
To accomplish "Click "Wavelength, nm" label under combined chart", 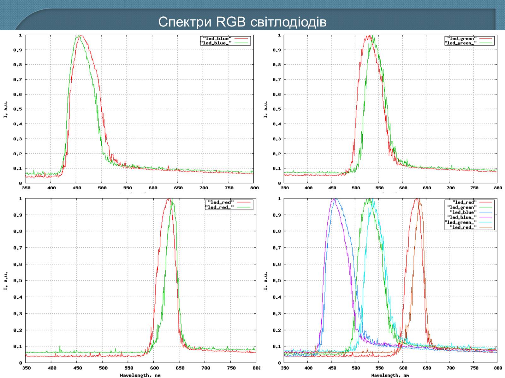I will point(390,375).
